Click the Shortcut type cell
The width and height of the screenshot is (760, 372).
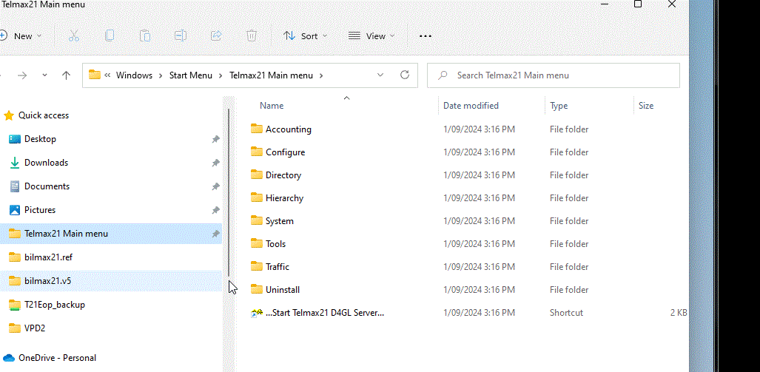[x=566, y=313]
